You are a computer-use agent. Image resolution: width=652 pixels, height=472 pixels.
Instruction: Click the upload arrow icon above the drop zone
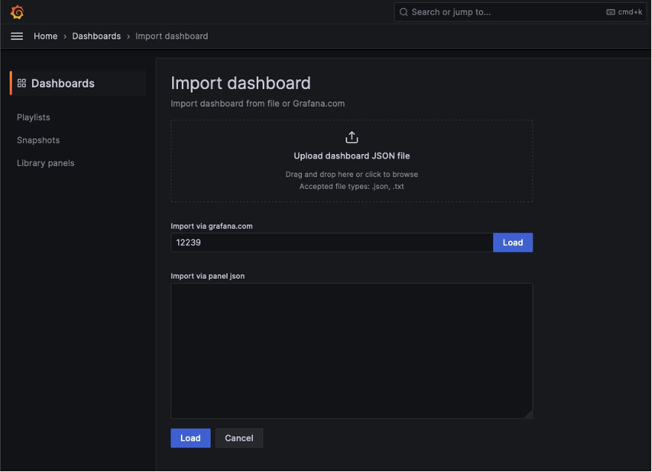click(x=351, y=136)
